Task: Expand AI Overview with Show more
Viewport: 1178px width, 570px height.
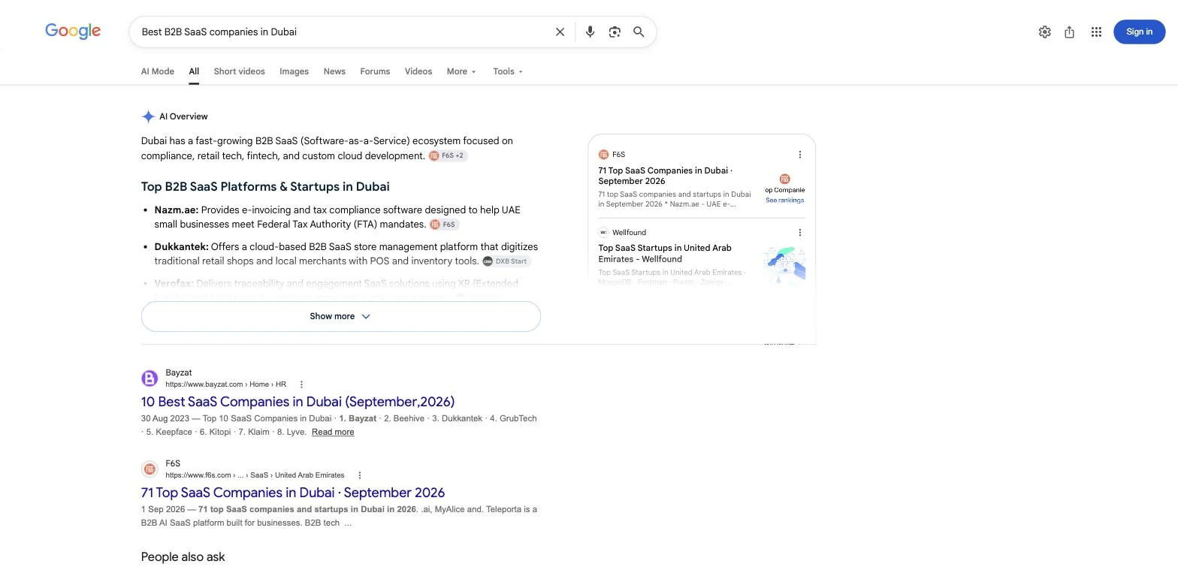Action: click(x=340, y=316)
